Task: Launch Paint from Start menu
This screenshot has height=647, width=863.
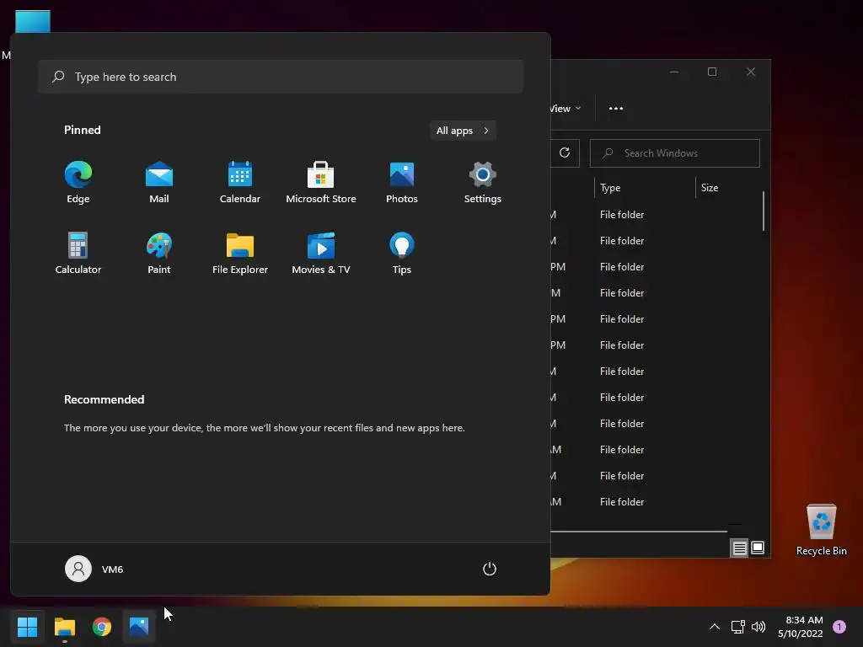Action: pyautogui.click(x=159, y=253)
